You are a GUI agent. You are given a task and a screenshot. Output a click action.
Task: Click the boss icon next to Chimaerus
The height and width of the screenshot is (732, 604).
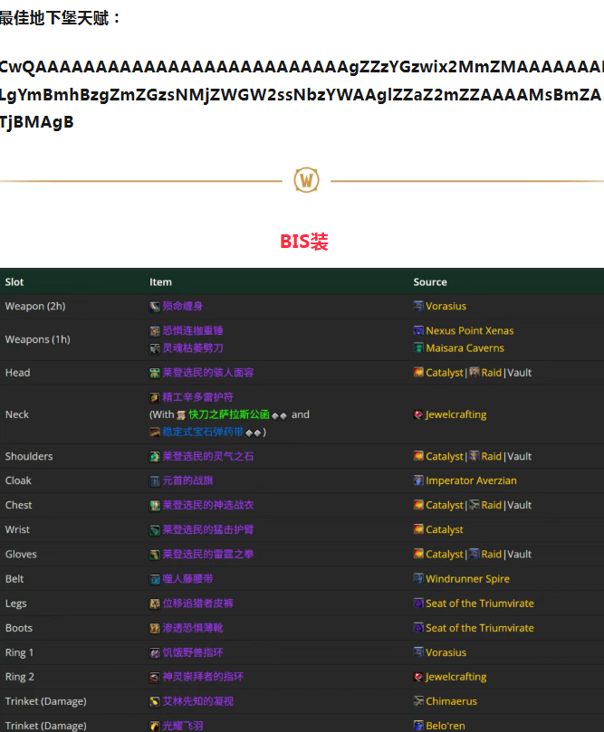(418, 701)
